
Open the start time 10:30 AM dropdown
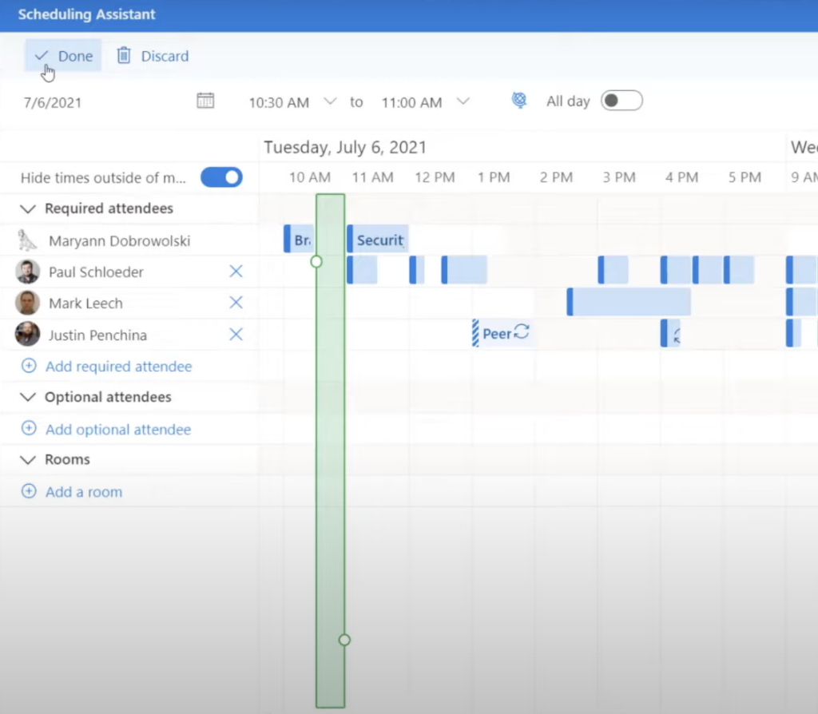(330, 101)
